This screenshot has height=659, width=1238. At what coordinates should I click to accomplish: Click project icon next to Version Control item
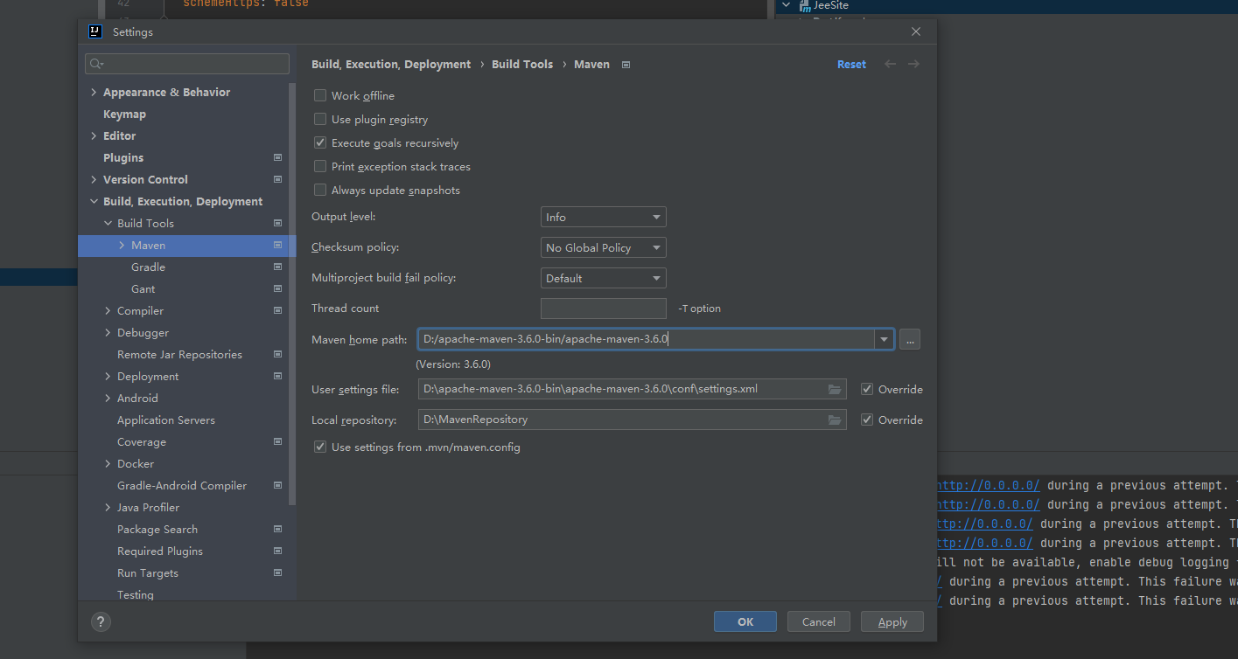click(277, 180)
